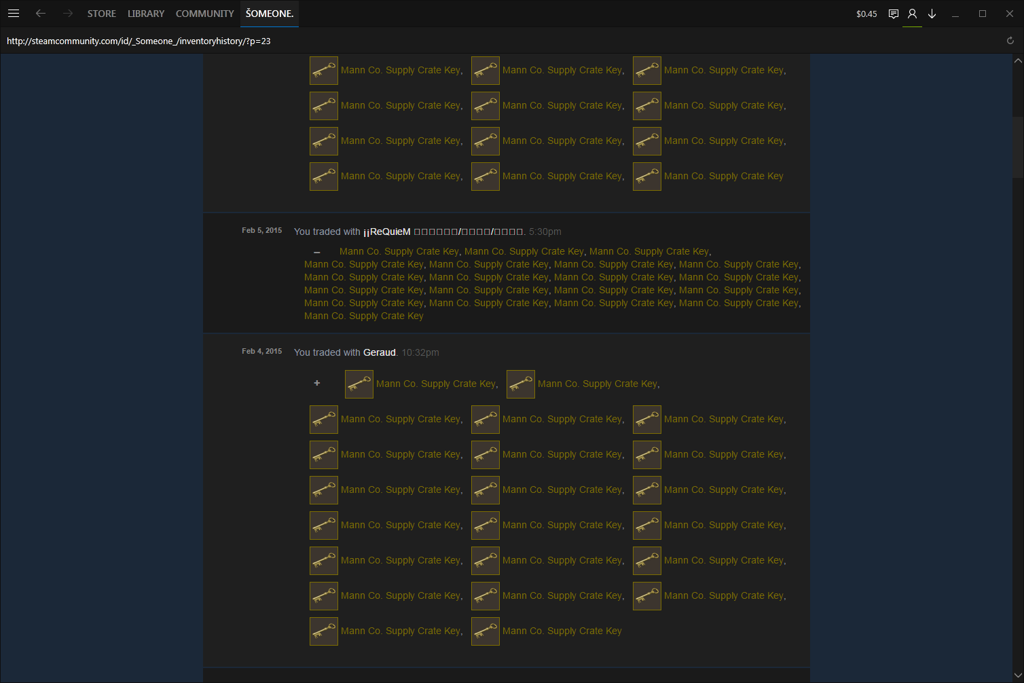
Task: Go to the STORE tab
Action: [101, 14]
